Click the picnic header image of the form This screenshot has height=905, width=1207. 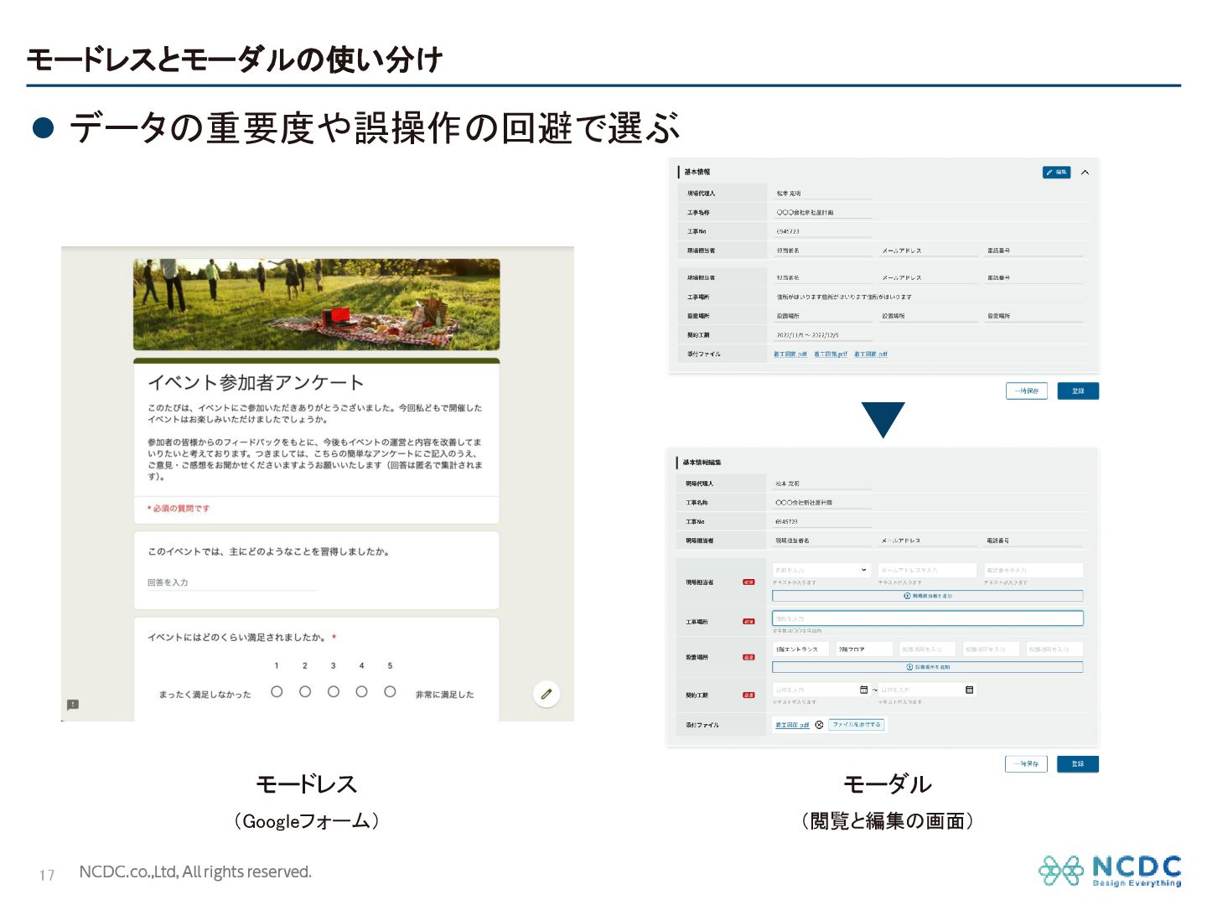tap(317, 304)
